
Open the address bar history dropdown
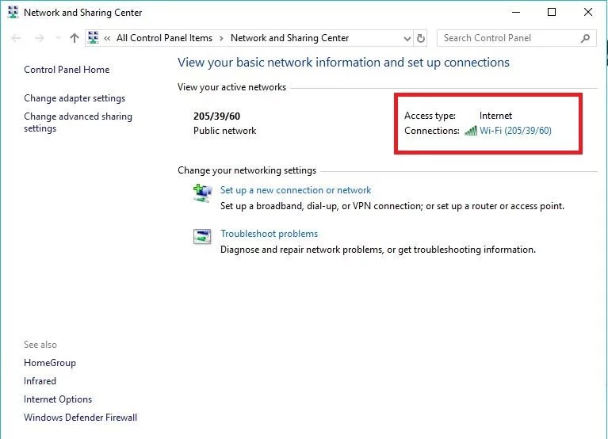[x=407, y=38]
